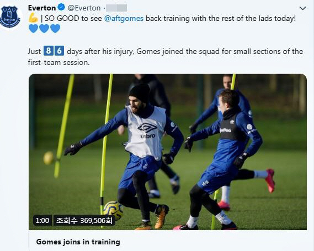Click the flexed biceps emoji
The height and width of the screenshot is (251, 314).
(33, 18)
